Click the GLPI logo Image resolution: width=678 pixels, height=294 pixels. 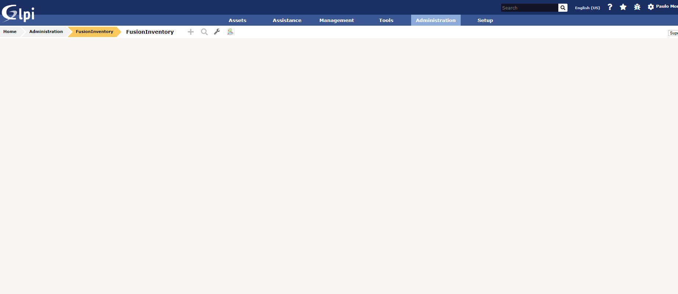pyautogui.click(x=18, y=13)
